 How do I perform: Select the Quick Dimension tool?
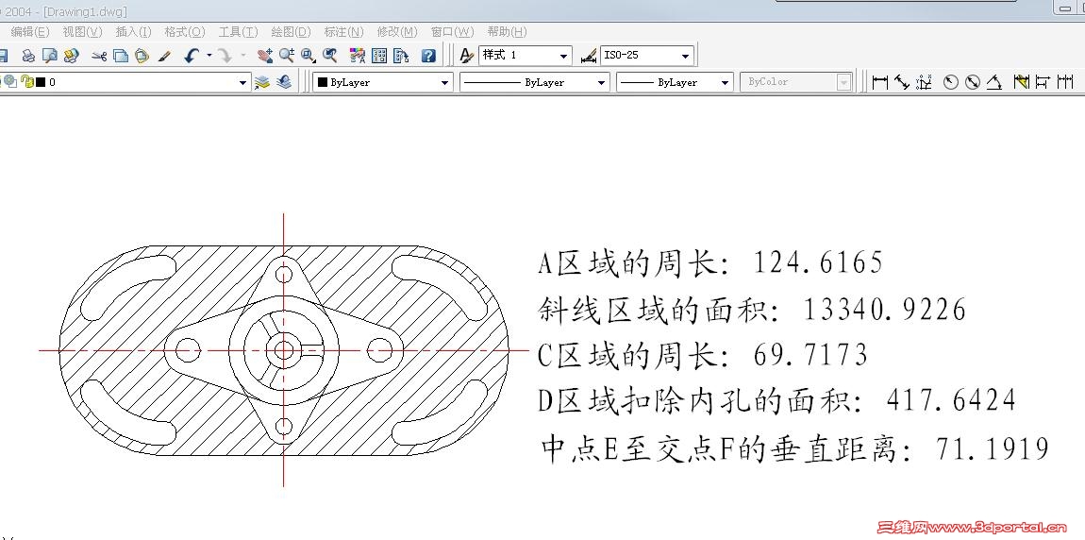pyautogui.click(x=1022, y=82)
